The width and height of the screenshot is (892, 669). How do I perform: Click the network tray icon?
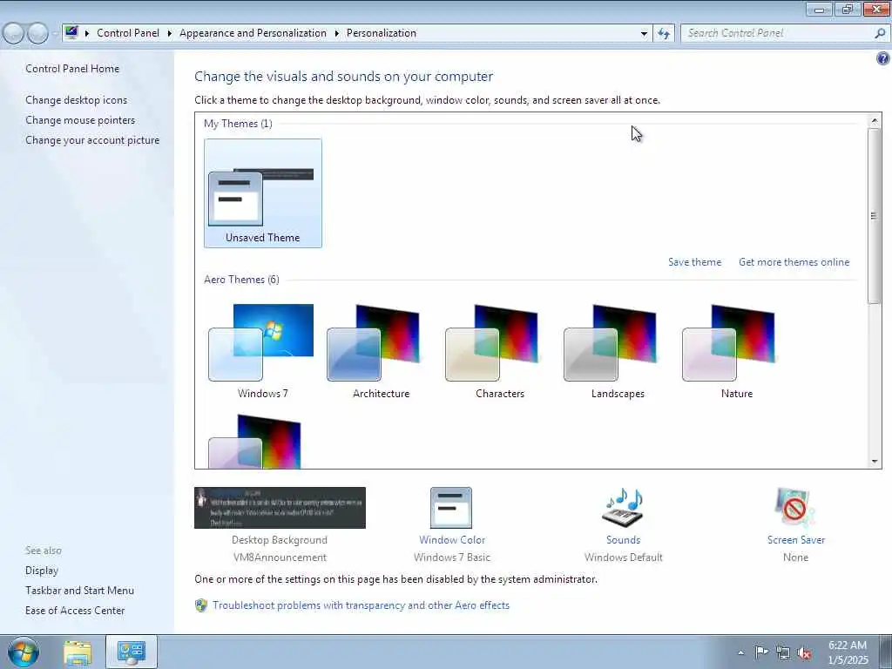[x=783, y=652]
